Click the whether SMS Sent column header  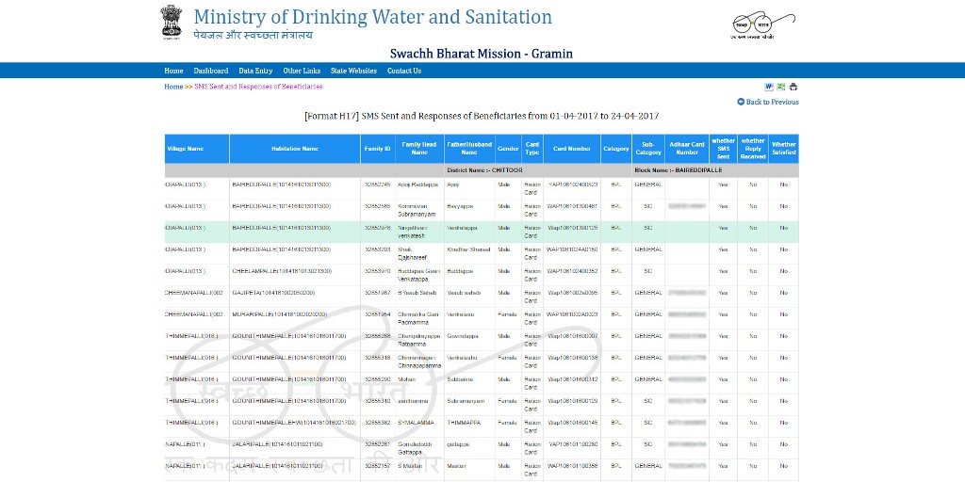pos(723,149)
